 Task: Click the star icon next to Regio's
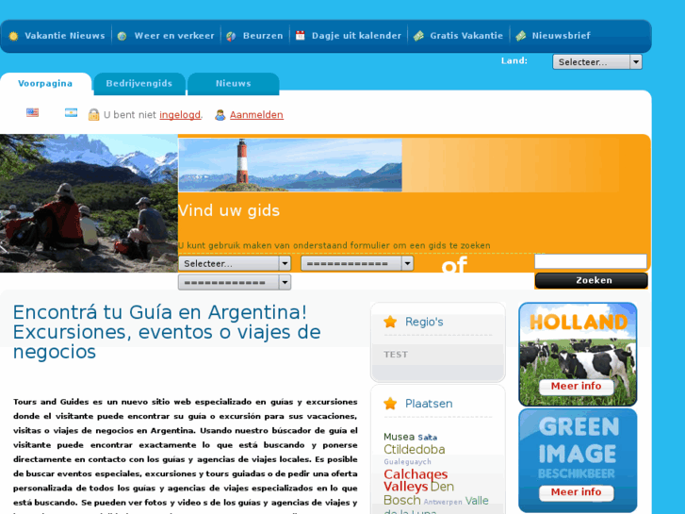390,322
